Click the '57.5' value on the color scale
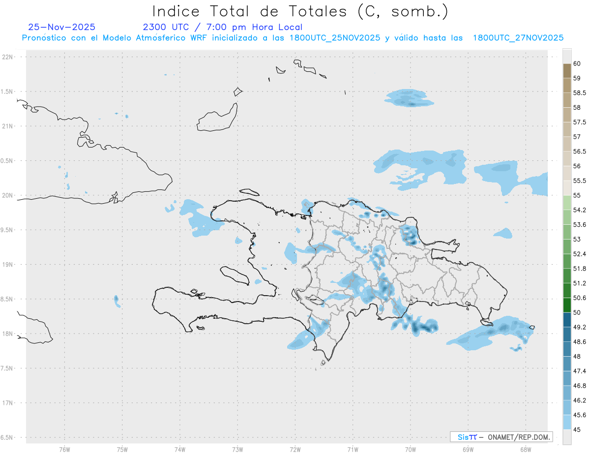 [580, 122]
